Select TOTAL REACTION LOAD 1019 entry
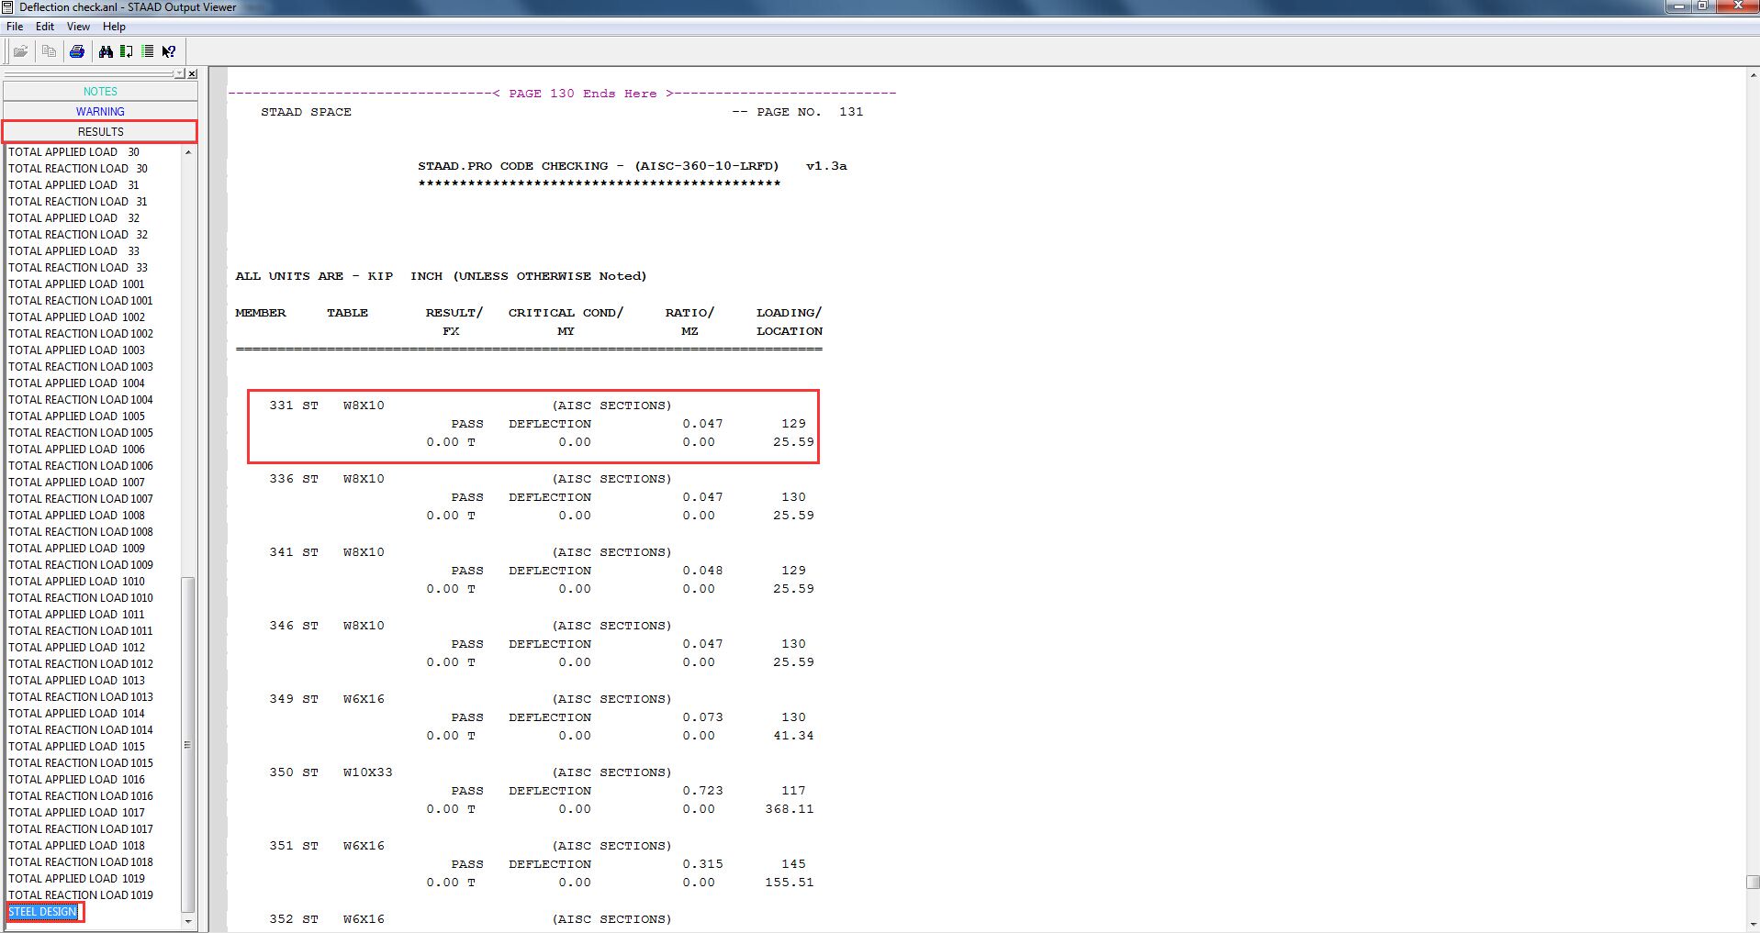The image size is (1760, 933). pos(81,895)
